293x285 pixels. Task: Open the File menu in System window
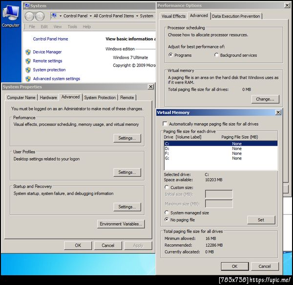[x=32, y=26]
